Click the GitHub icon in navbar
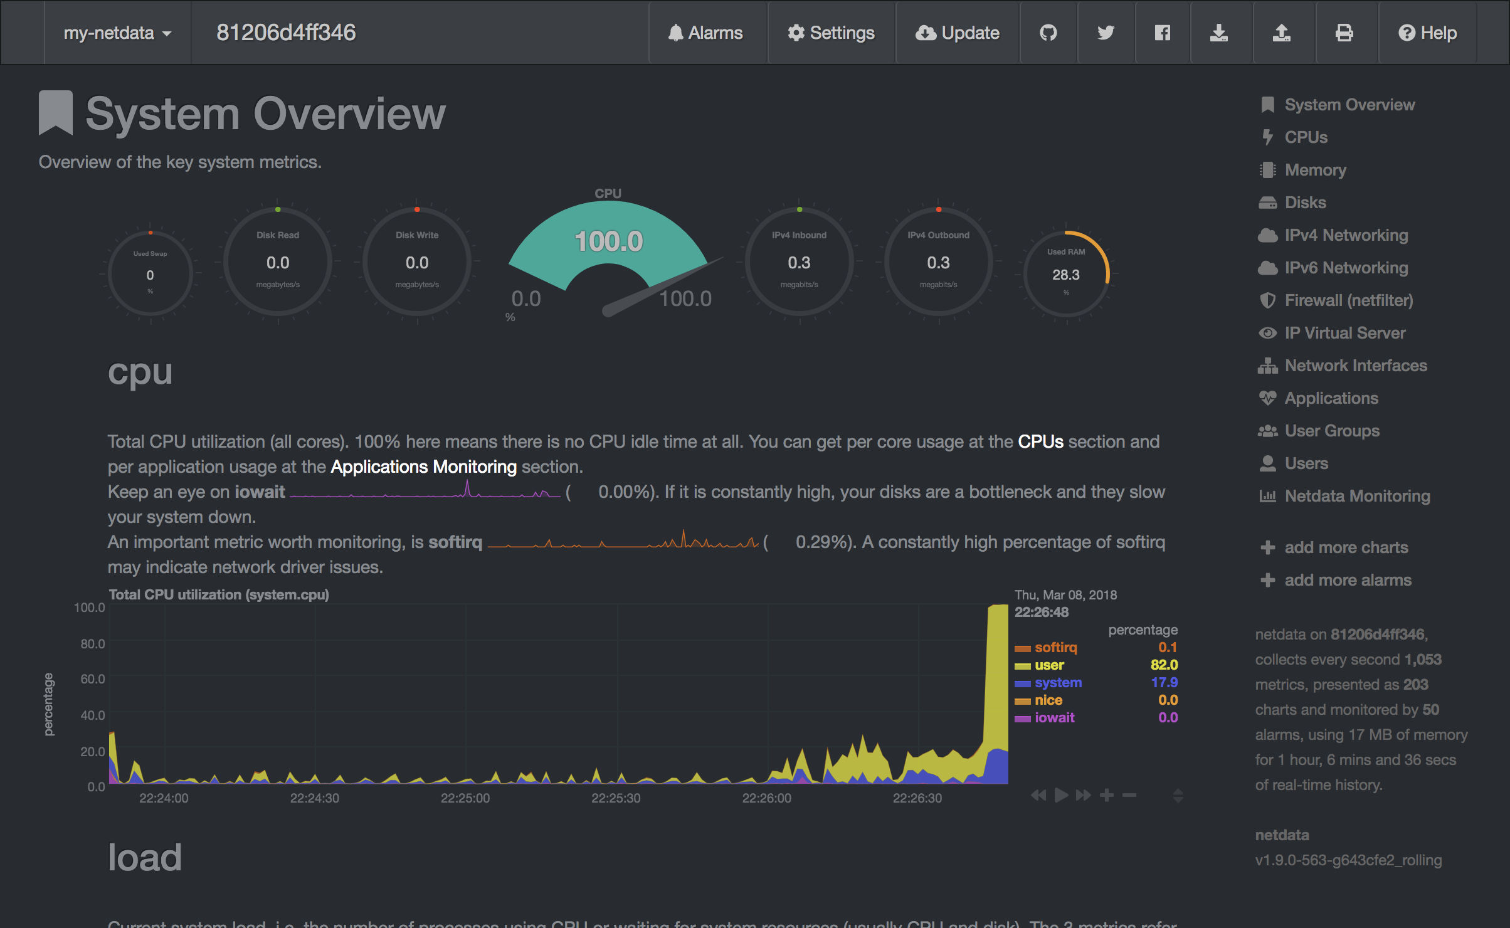 1048,33
